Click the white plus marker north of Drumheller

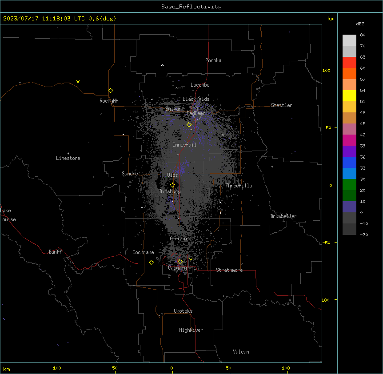272,167
